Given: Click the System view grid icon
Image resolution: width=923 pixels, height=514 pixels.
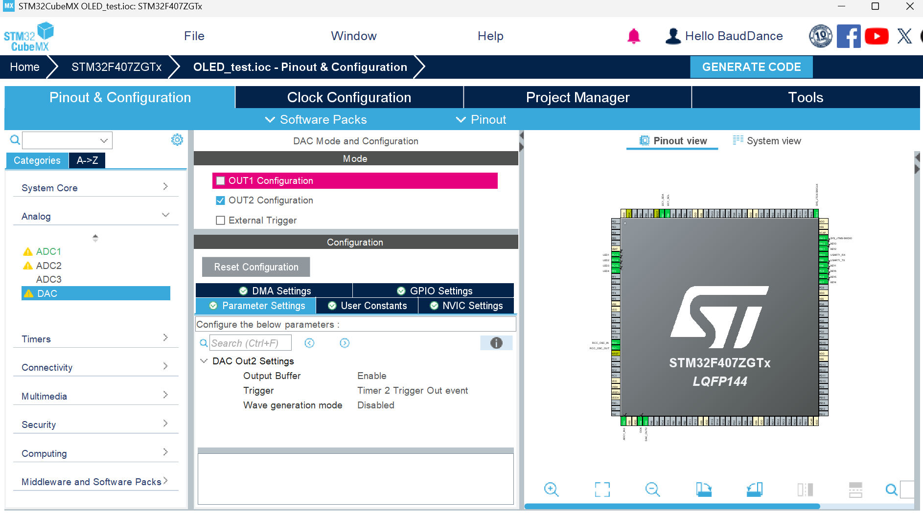Looking at the screenshot, I should pos(738,140).
